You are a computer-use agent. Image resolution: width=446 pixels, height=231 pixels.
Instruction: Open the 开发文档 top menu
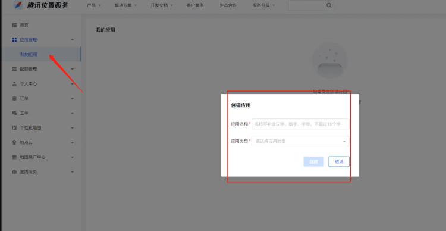162,5
